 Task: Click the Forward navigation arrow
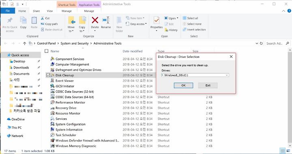pyautogui.click(x=13, y=43)
